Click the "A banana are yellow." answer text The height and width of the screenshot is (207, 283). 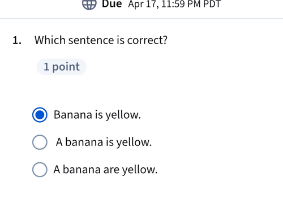coord(105,170)
